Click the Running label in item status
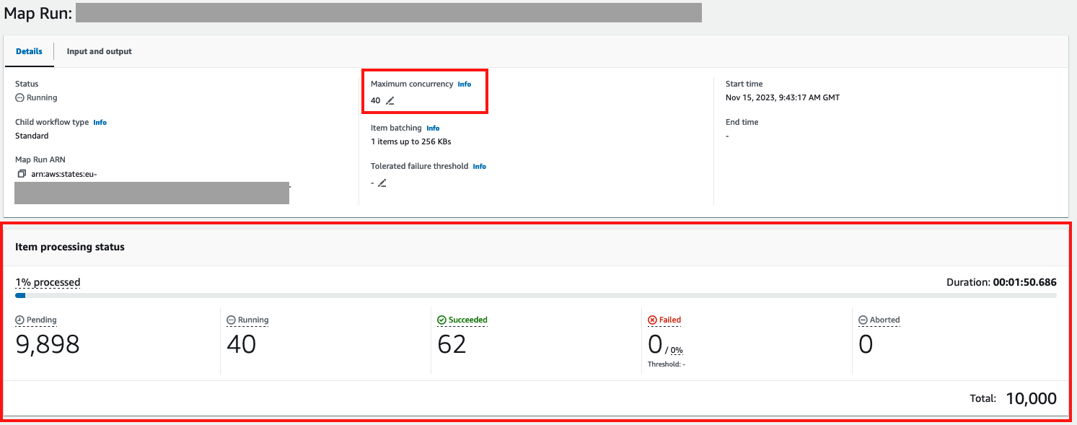 point(253,320)
